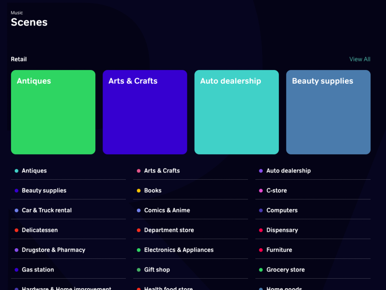
Task: Select Beauty supplies in the scene list
Action: click(x=69, y=191)
